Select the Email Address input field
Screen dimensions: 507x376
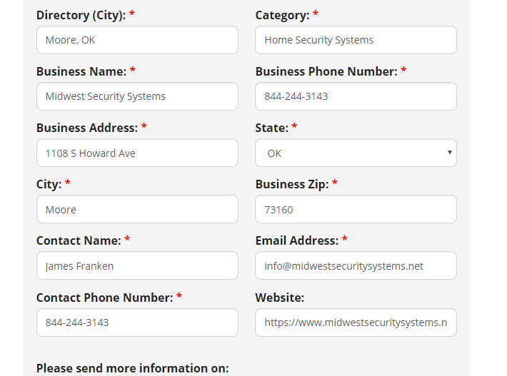pyautogui.click(x=356, y=265)
